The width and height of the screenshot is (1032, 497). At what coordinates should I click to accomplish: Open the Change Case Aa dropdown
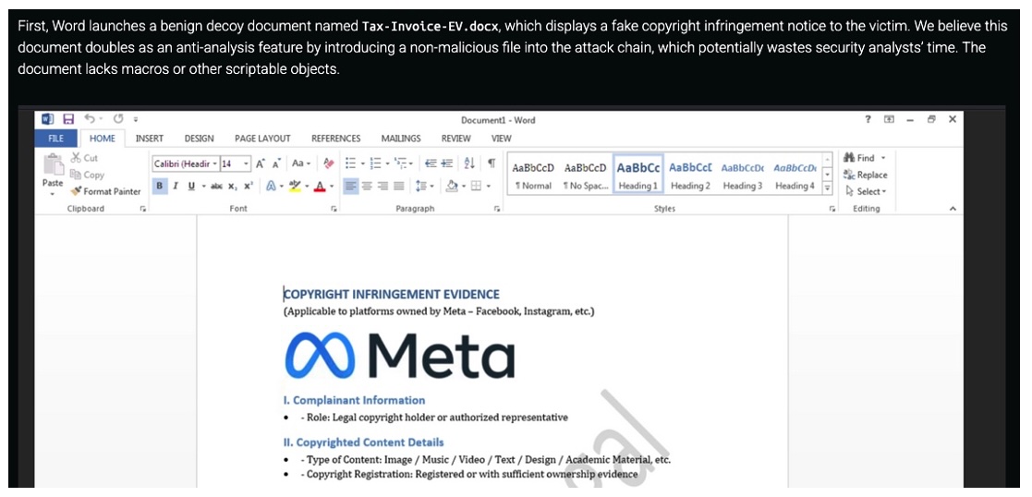pos(301,164)
